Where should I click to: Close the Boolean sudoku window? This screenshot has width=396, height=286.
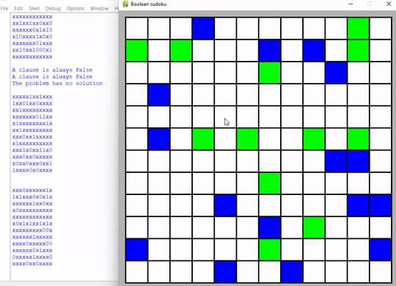[x=389, y=4]
